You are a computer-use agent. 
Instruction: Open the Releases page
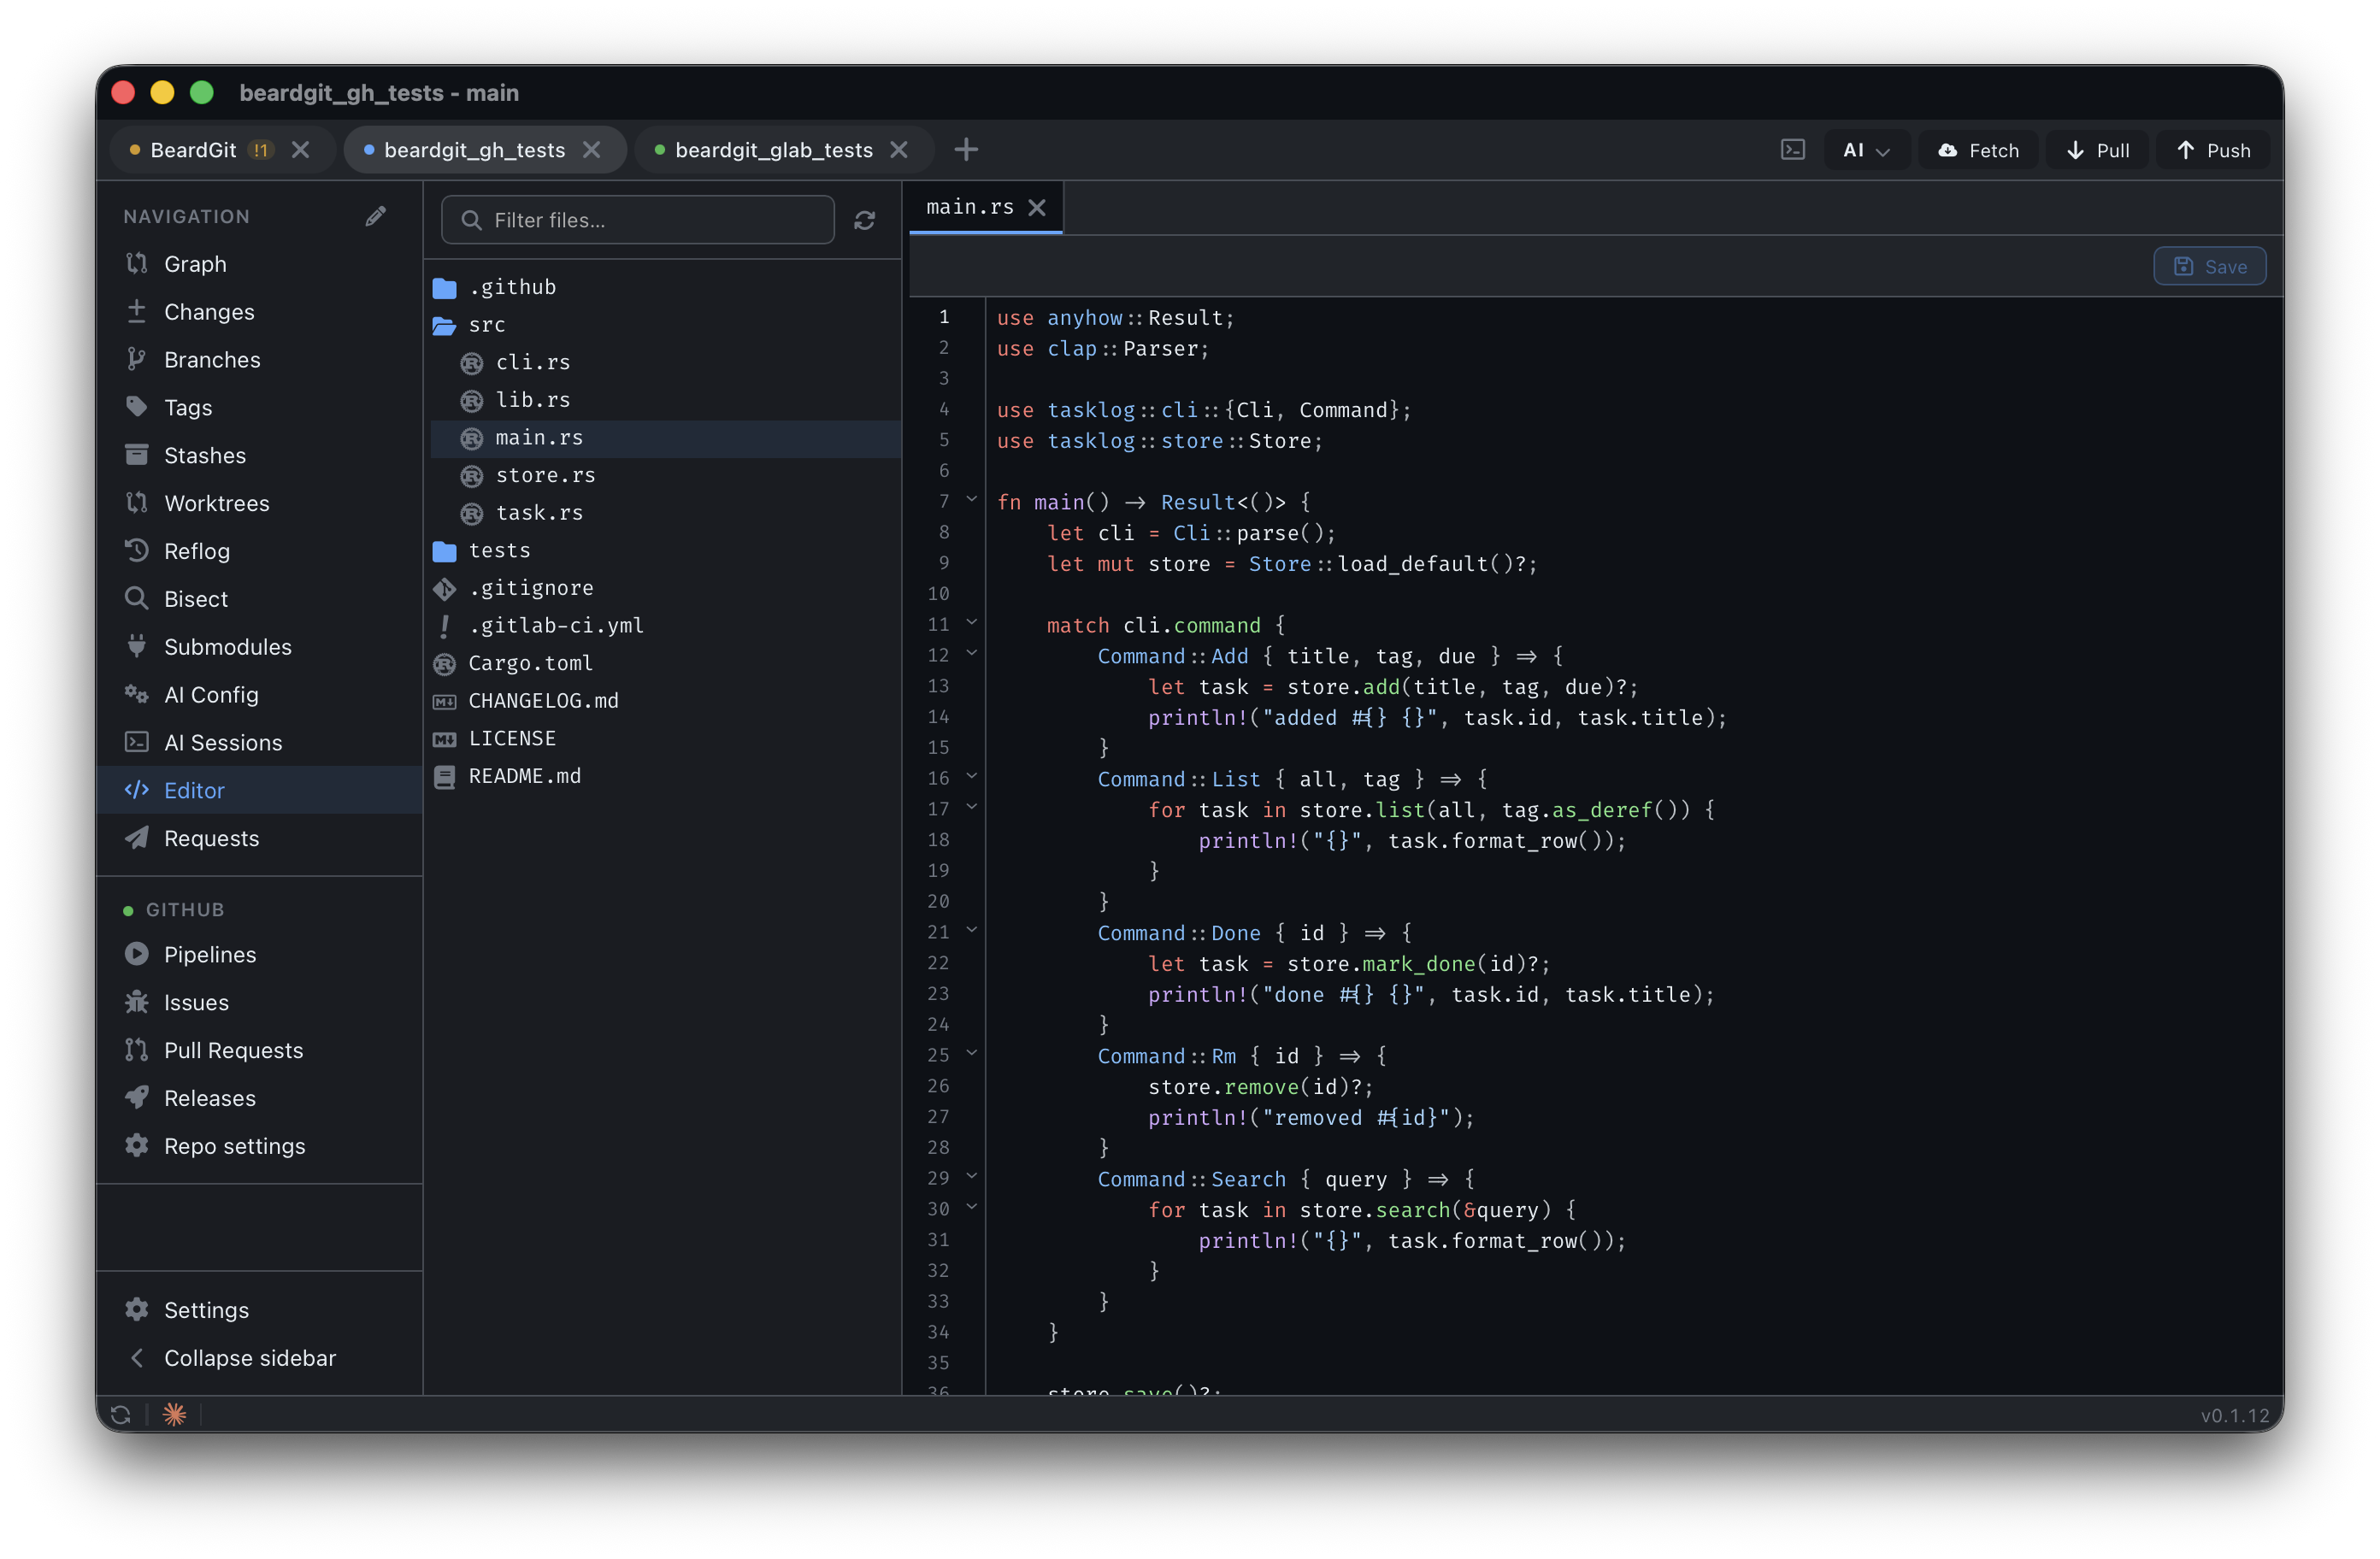point(258,1099)
